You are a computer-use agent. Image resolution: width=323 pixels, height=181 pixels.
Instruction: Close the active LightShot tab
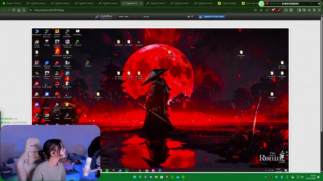coord(141,3)
